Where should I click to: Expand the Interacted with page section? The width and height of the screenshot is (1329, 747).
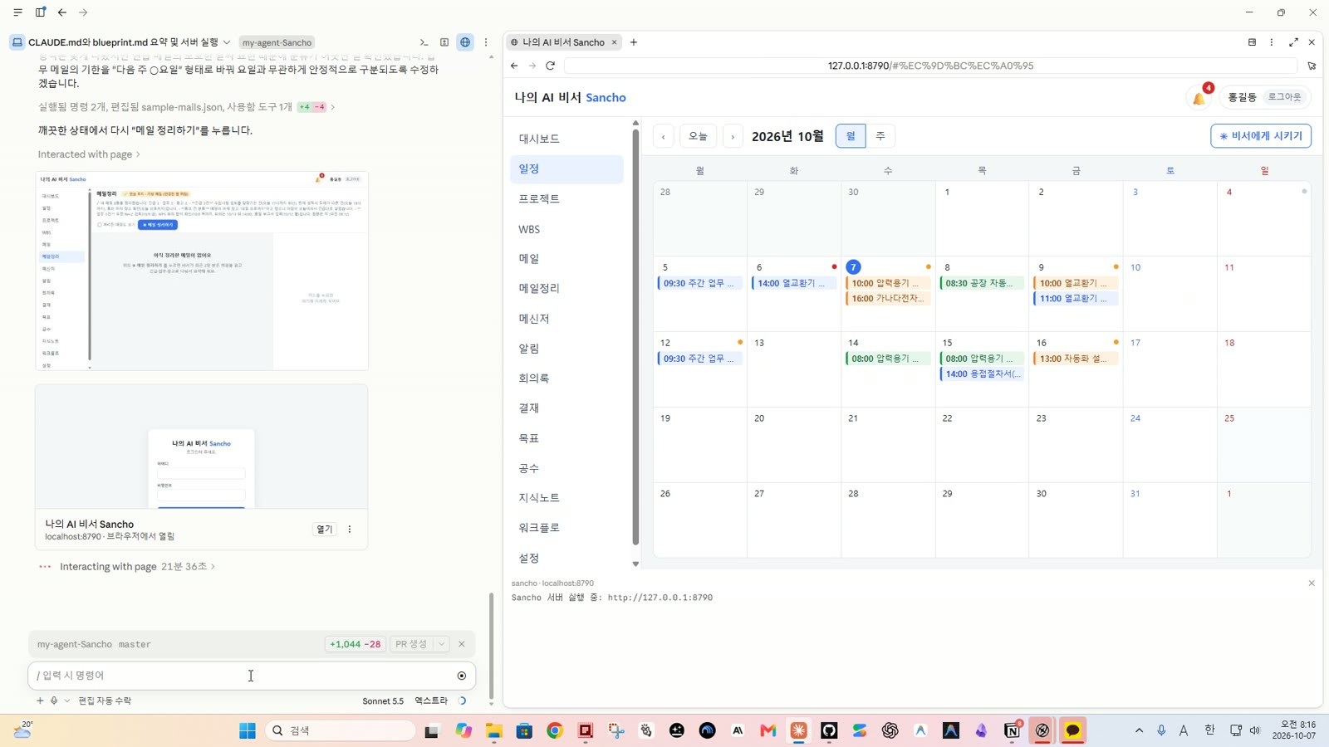pyautogui.click(x=89, y=154)
